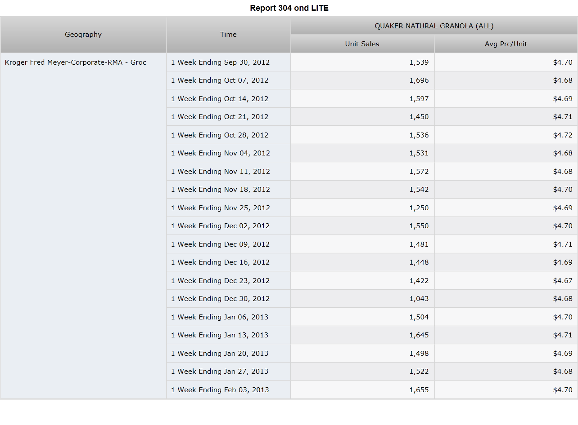Click the $4.71 price for Dec 09, 2012
This screenshot has width=578, height=425.
(563, 244)
